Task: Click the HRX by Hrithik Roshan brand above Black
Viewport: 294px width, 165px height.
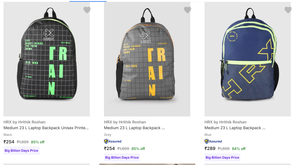Action: 24,122
